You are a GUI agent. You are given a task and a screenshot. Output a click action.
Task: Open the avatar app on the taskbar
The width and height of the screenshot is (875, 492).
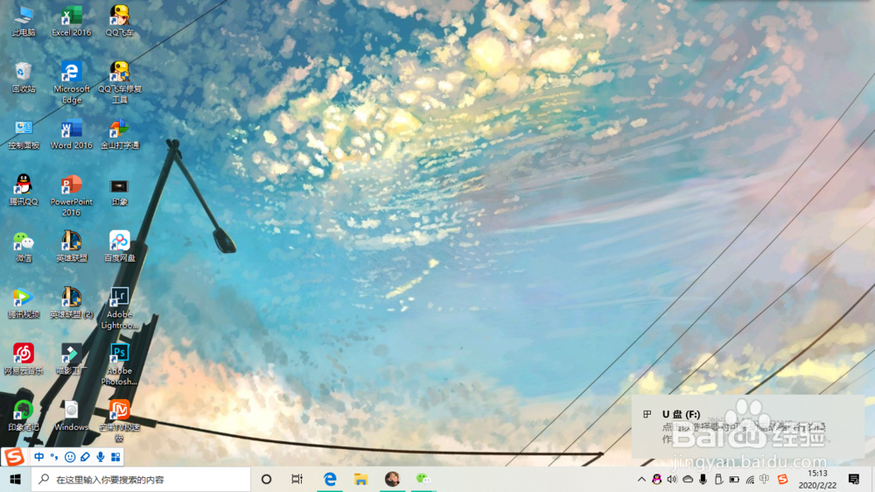[x=392, y=479]
